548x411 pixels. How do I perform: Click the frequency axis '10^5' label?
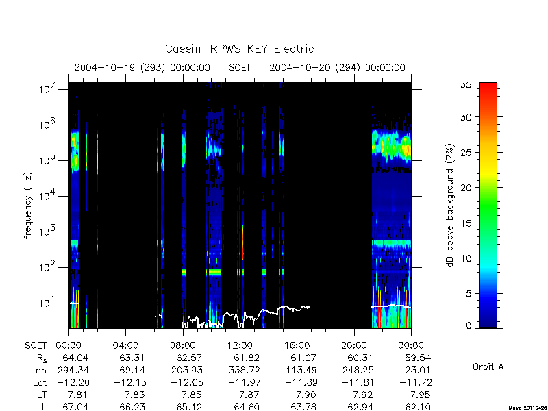tap(47, 160)
